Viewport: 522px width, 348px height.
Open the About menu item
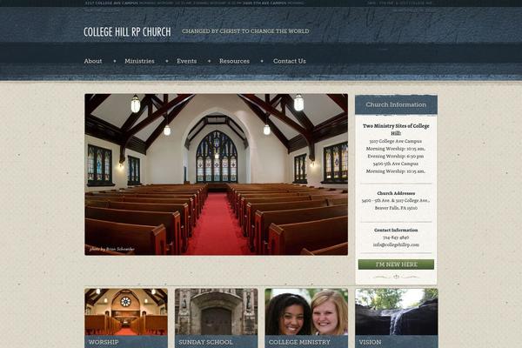click(93, 61)
